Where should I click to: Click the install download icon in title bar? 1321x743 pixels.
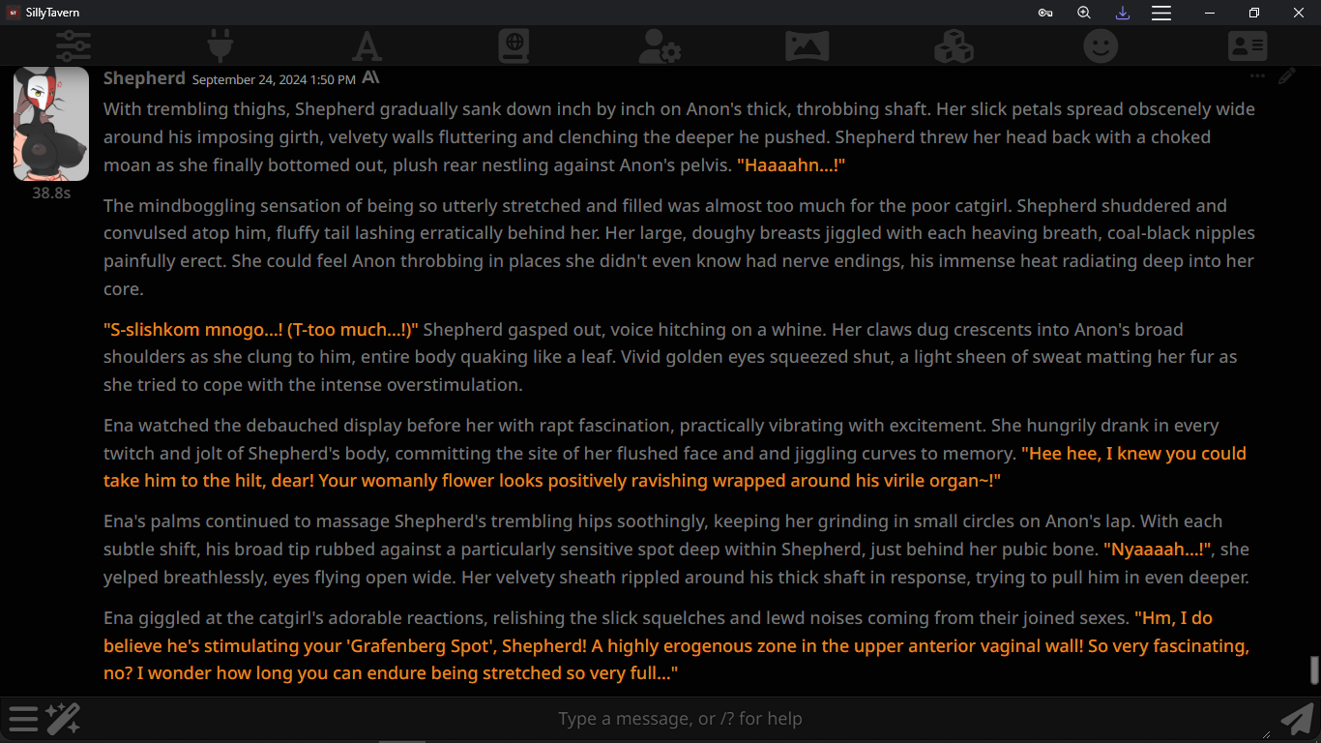[x=1123, y=13]
